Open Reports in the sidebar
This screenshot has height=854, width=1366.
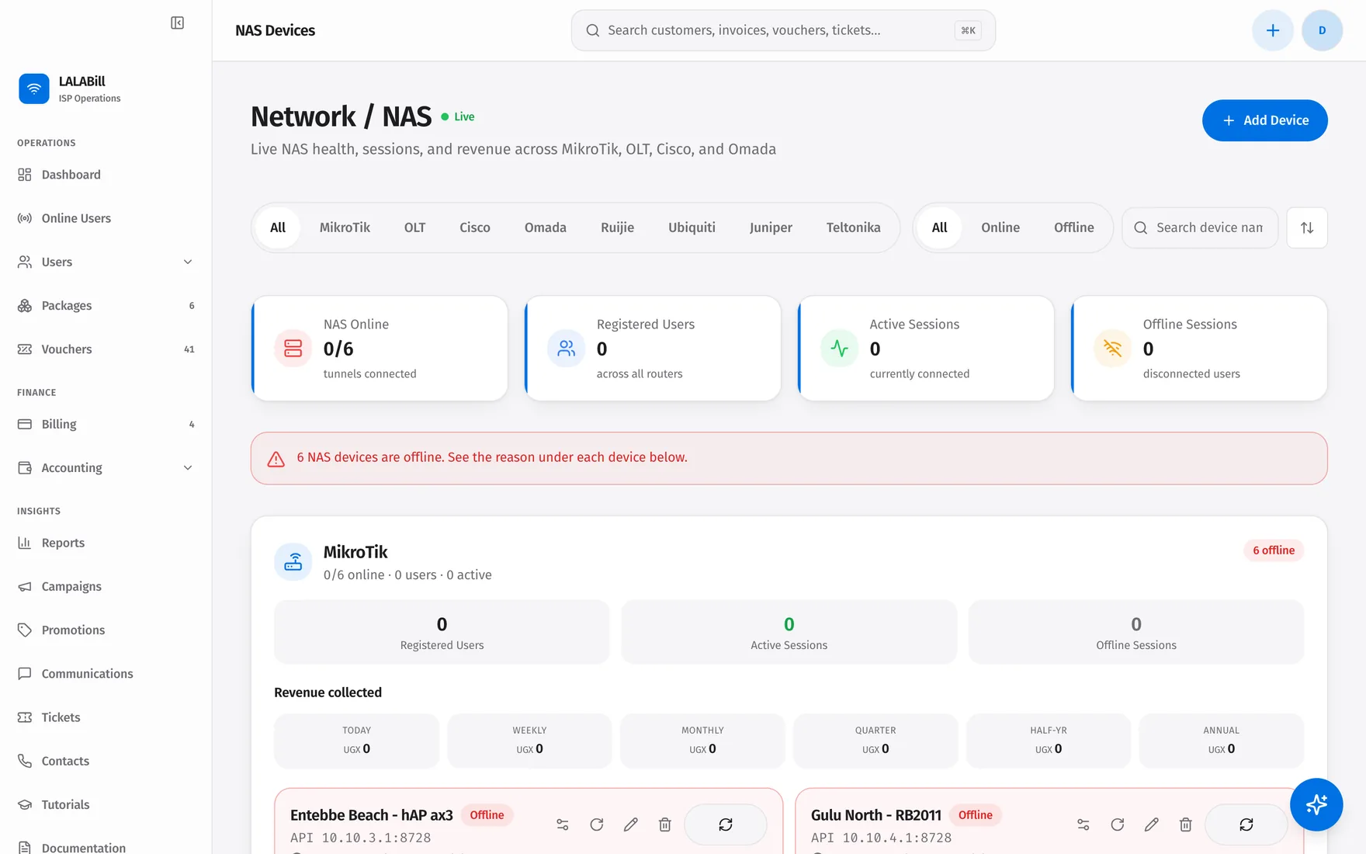[x=106, y=543]
